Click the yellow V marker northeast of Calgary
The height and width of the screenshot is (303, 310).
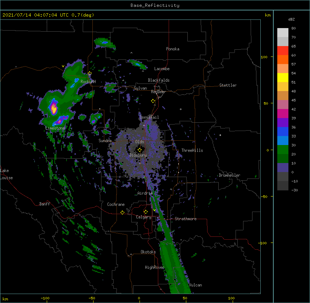pos(154,210)
